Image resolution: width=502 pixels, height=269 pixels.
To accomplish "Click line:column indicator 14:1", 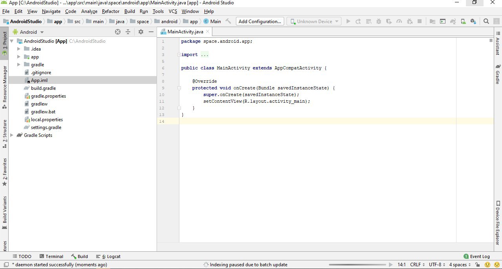I will pyautogui.click(x=402, y=265).
